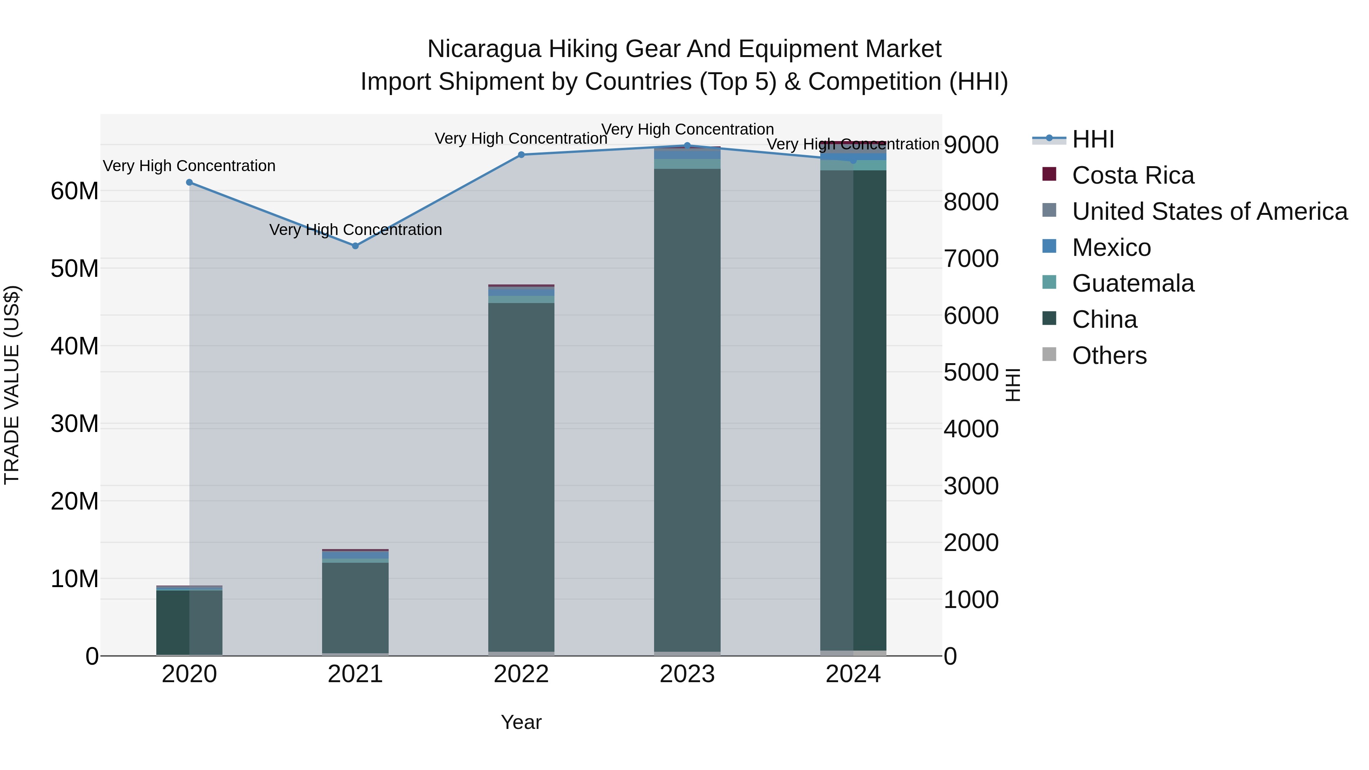Click the 2021 China bar segment
Viewport: 1369px width, 770px height.
pyautogui.click(x=356, y=608)
